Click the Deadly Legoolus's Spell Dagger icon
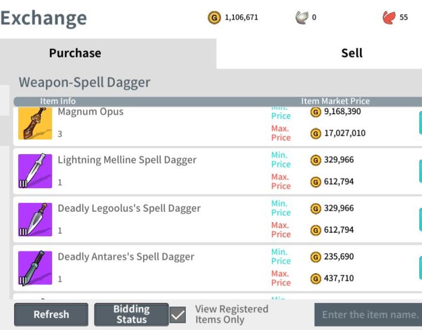The width and height of the screenshot is (422, 330). tap(35, 219)
